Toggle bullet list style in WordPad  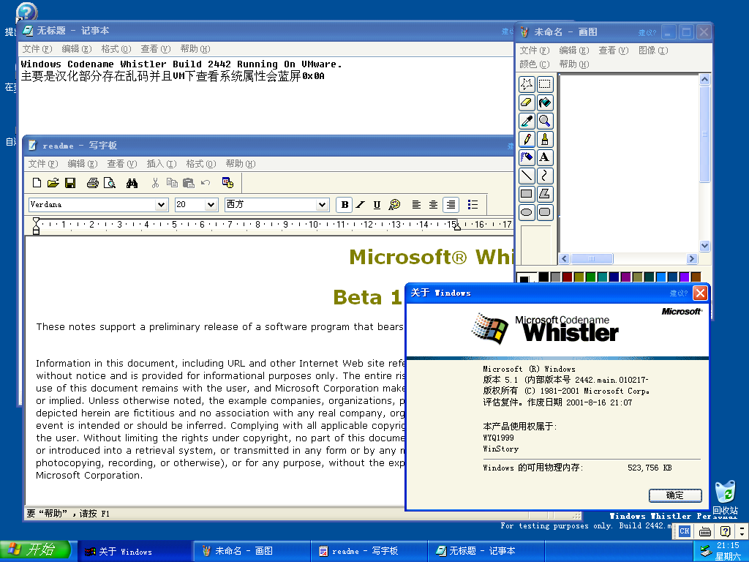473,205
